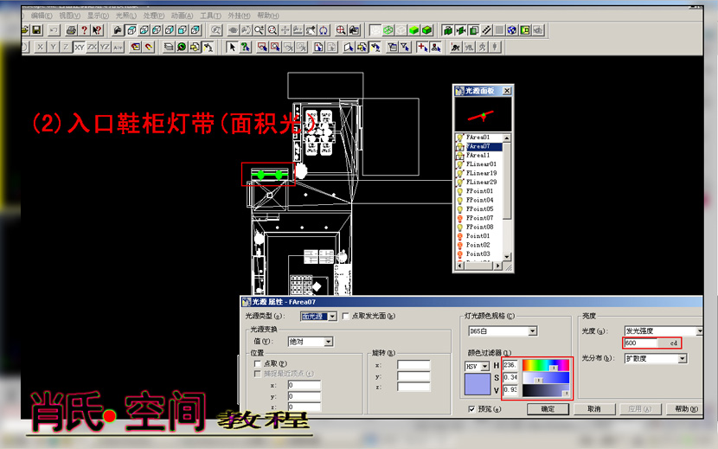718x449 pixels.
Task: Toggle the YZ plane constraint button
Action: (x=105, y=47)
